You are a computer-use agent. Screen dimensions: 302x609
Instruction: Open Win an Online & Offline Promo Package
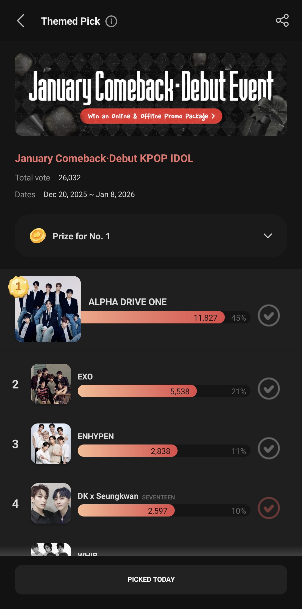pos(151,116)
